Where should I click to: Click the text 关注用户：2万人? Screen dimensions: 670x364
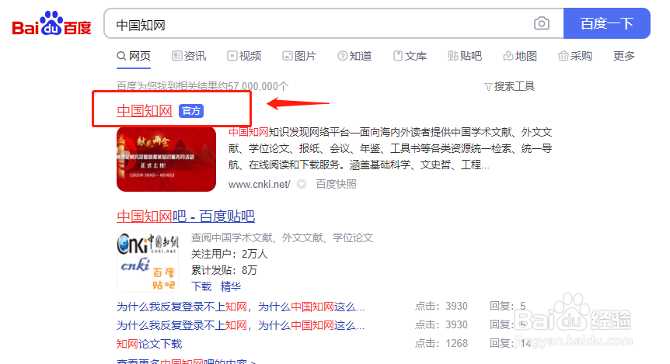(229, 254)
